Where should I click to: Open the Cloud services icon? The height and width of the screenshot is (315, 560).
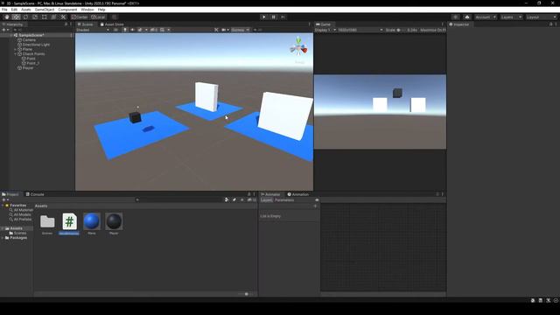click(x=466, y=17)
